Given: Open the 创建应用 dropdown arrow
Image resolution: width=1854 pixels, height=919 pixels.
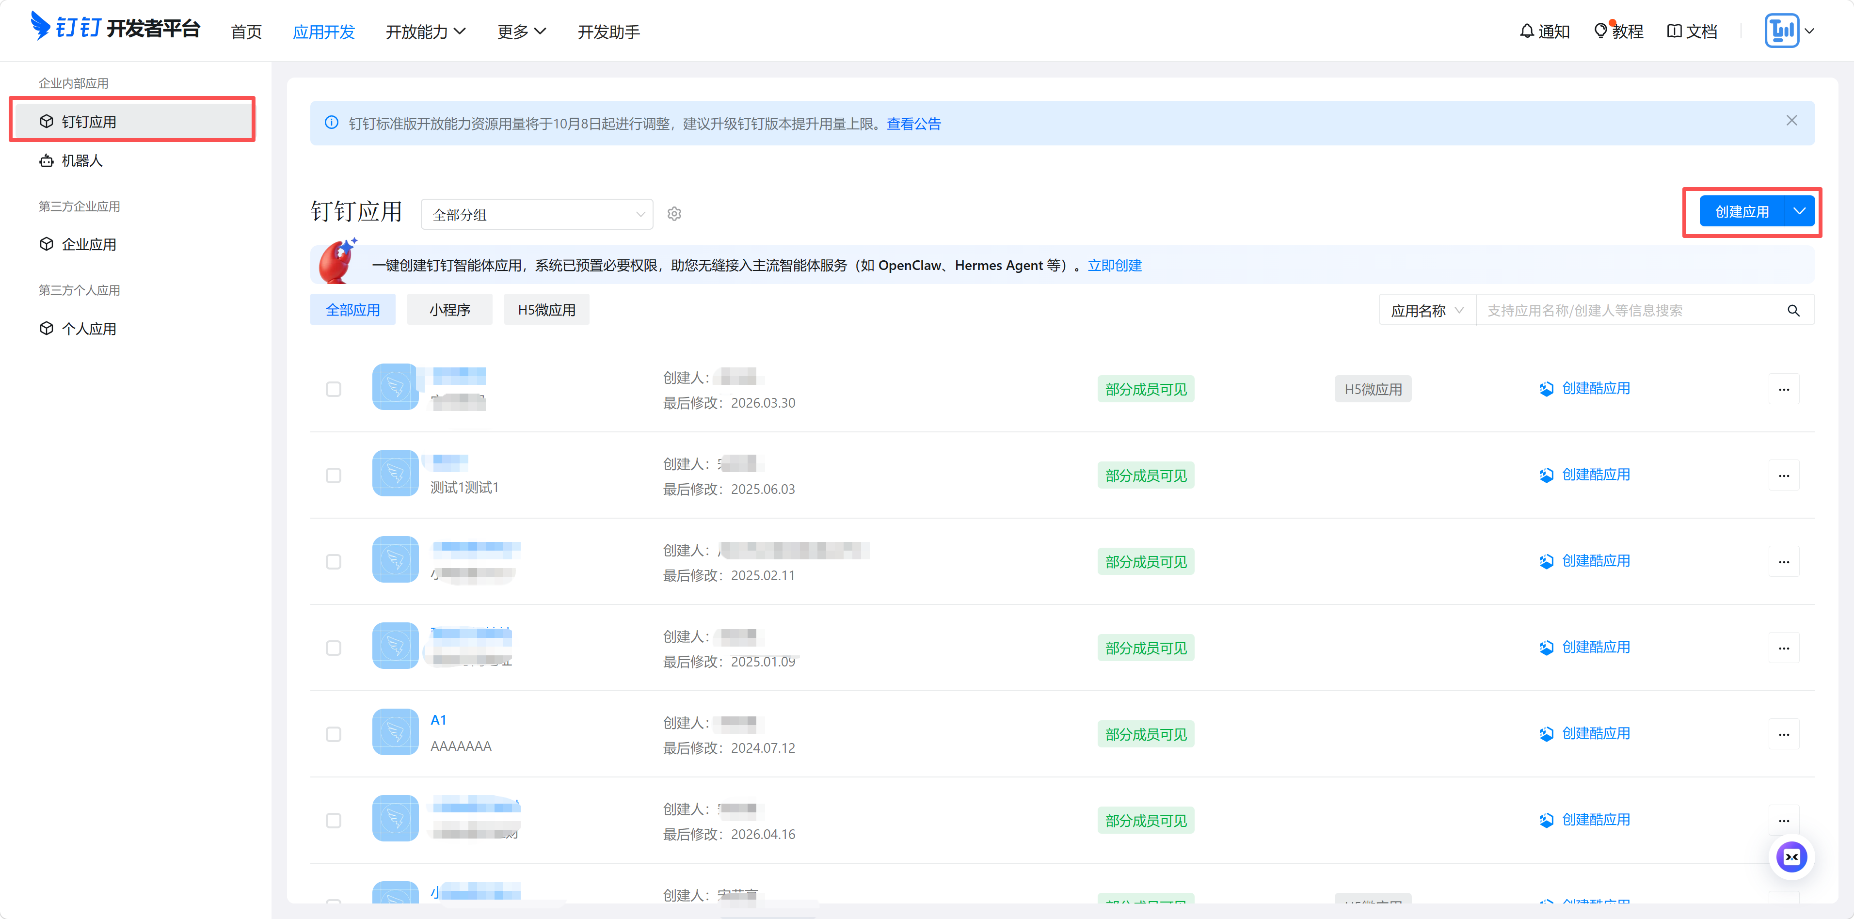Looking at the screenshot, I should click(1799, 212).
